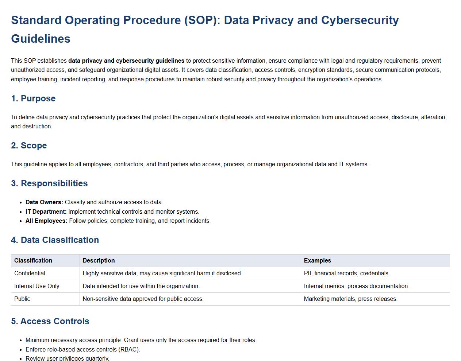Click the "1. Purpose" section heading

point(33,98)
